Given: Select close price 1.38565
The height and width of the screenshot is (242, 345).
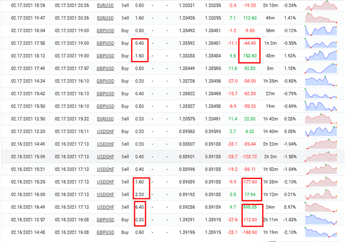Looking at the screenshot, I should [213, 68].
